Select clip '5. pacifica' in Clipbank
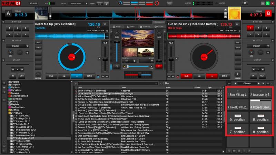Viewport: 276px width, 155px height. click(238, 117)
